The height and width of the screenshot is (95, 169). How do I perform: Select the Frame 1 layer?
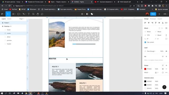[13, 23]
